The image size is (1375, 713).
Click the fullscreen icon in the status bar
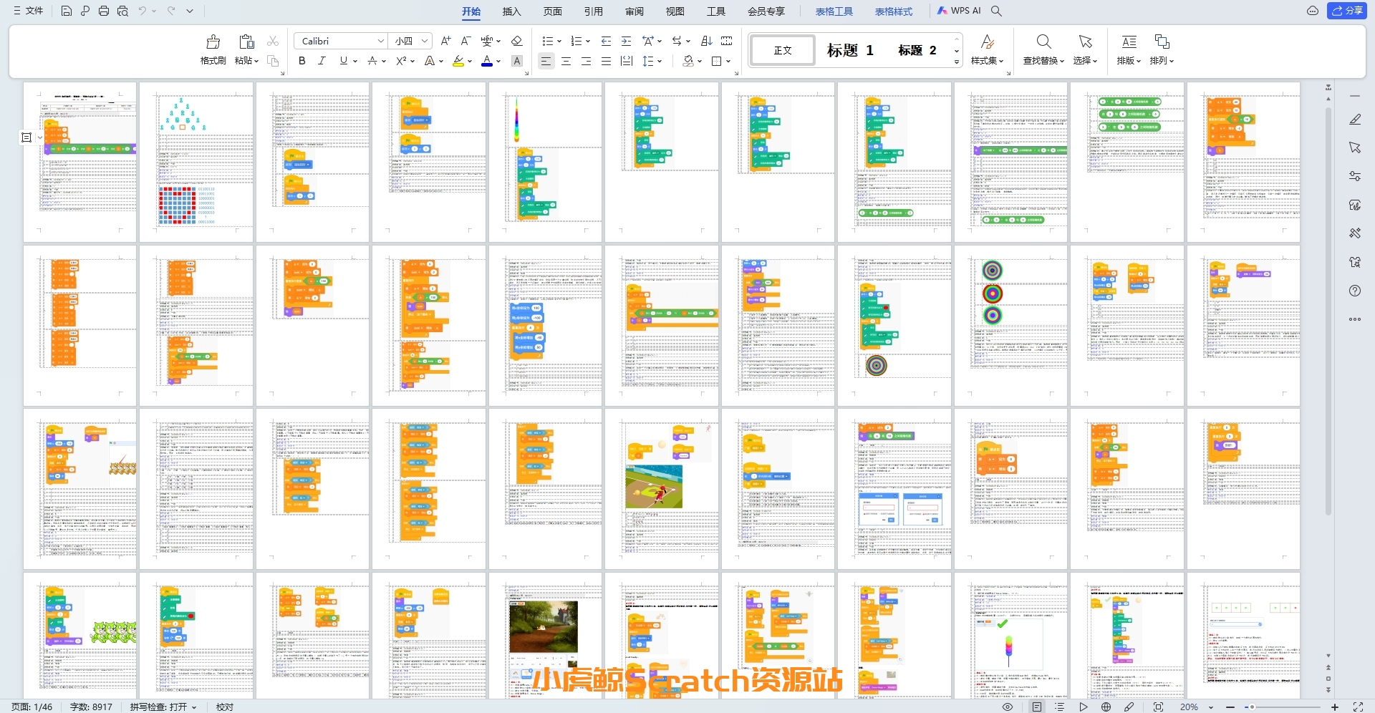point(1358,707)
